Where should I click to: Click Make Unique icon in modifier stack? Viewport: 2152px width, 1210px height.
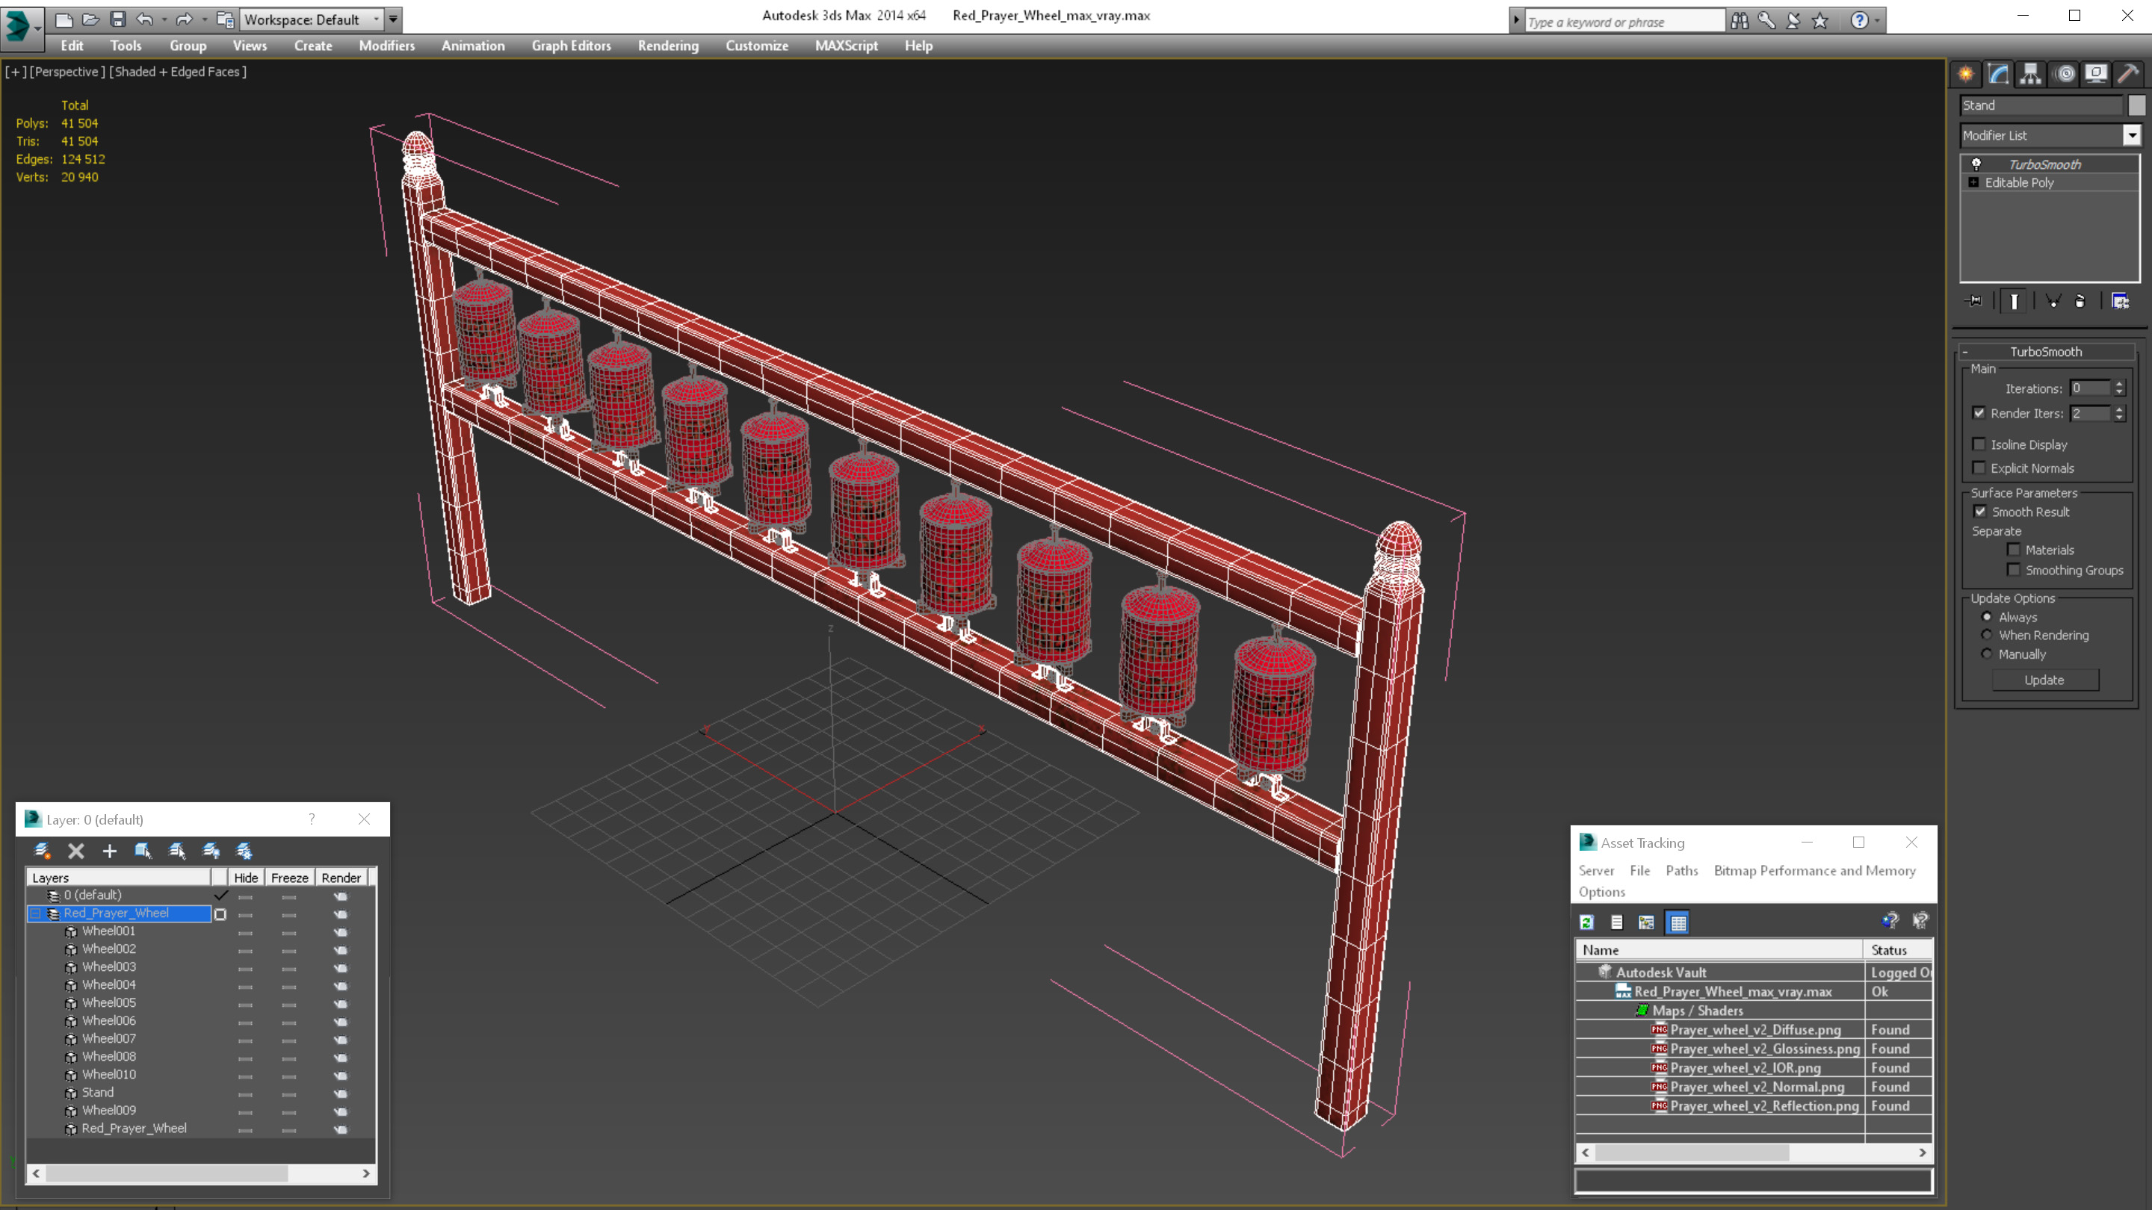pyautogui.click(x=2053, y=300)
